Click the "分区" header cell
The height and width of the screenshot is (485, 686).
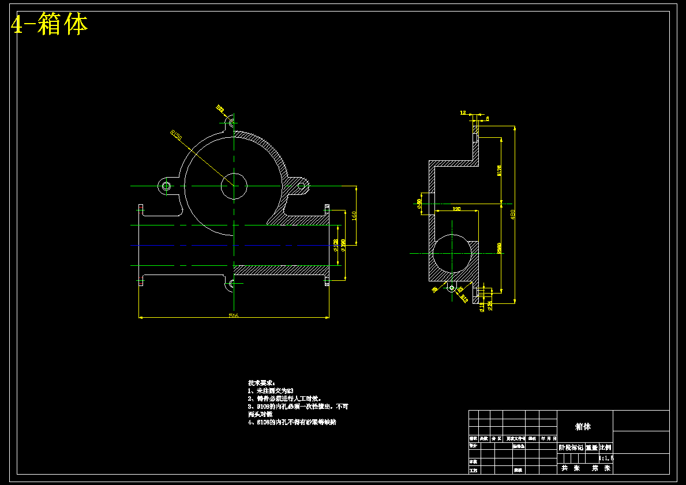497,438
